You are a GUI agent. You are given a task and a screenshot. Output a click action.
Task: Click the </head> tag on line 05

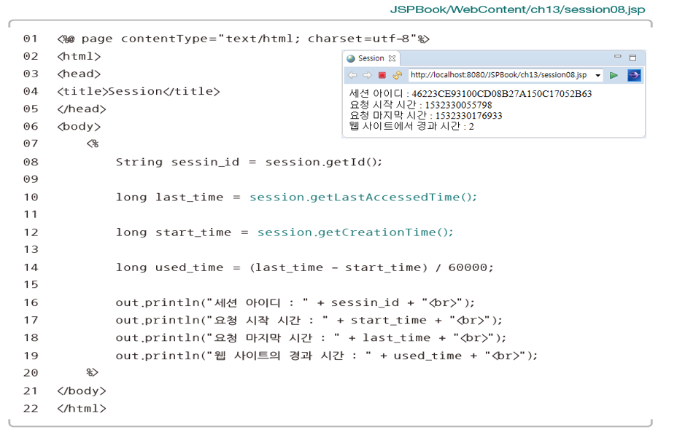click(x=82, y=109)
